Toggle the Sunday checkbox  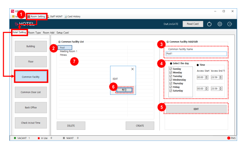171,69
